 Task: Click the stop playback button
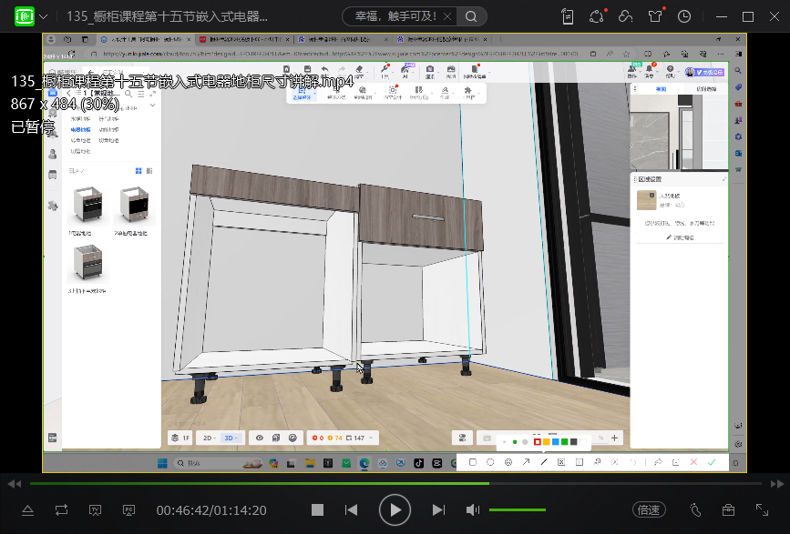click(317, 510)
